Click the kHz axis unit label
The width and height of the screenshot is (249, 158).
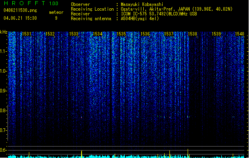[4, 32]
